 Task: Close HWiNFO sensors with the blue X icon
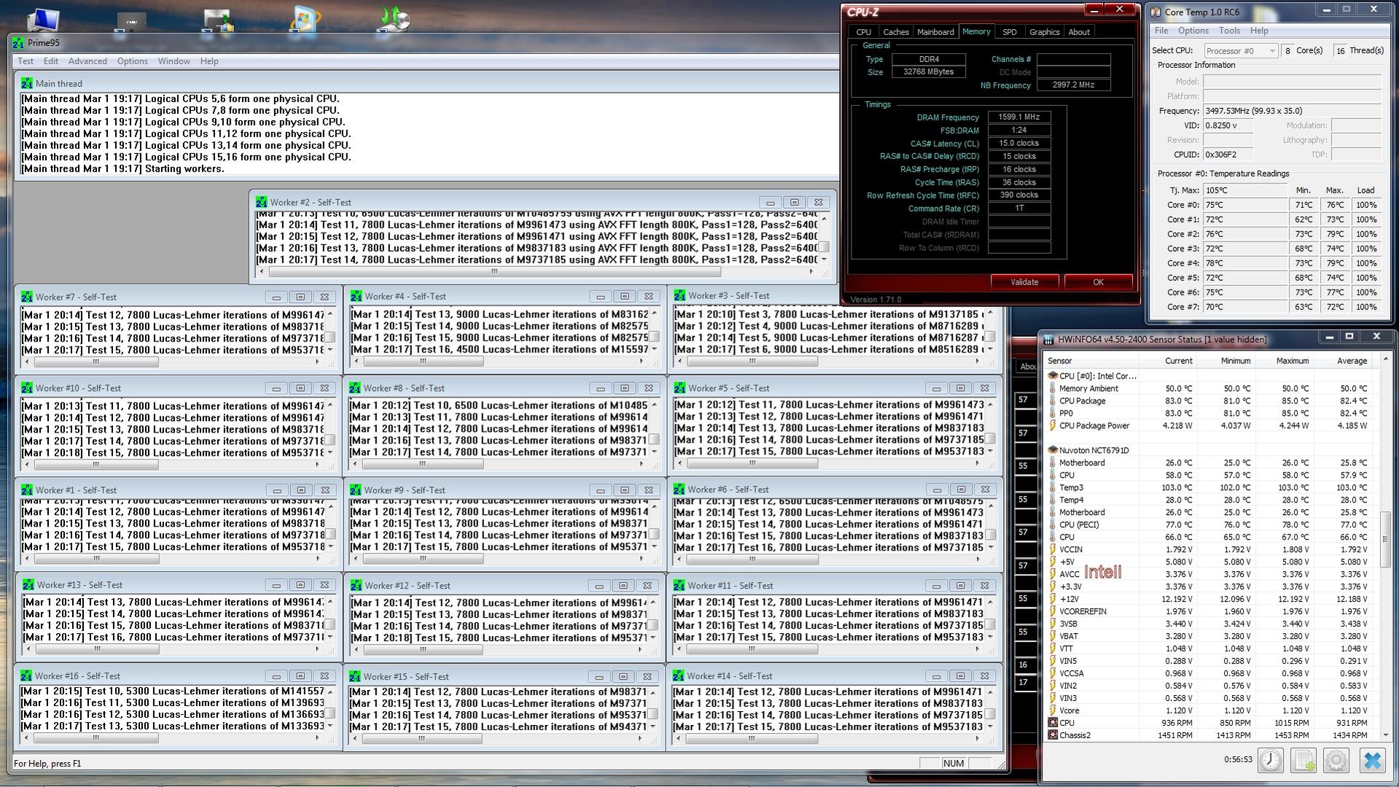(1372, 761)
